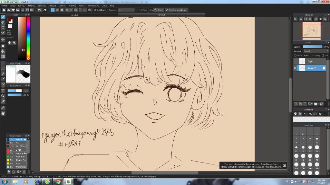This screenshot has height=185, width=330.
Task: Select the Lasso tool
Action: coord(3,68)
